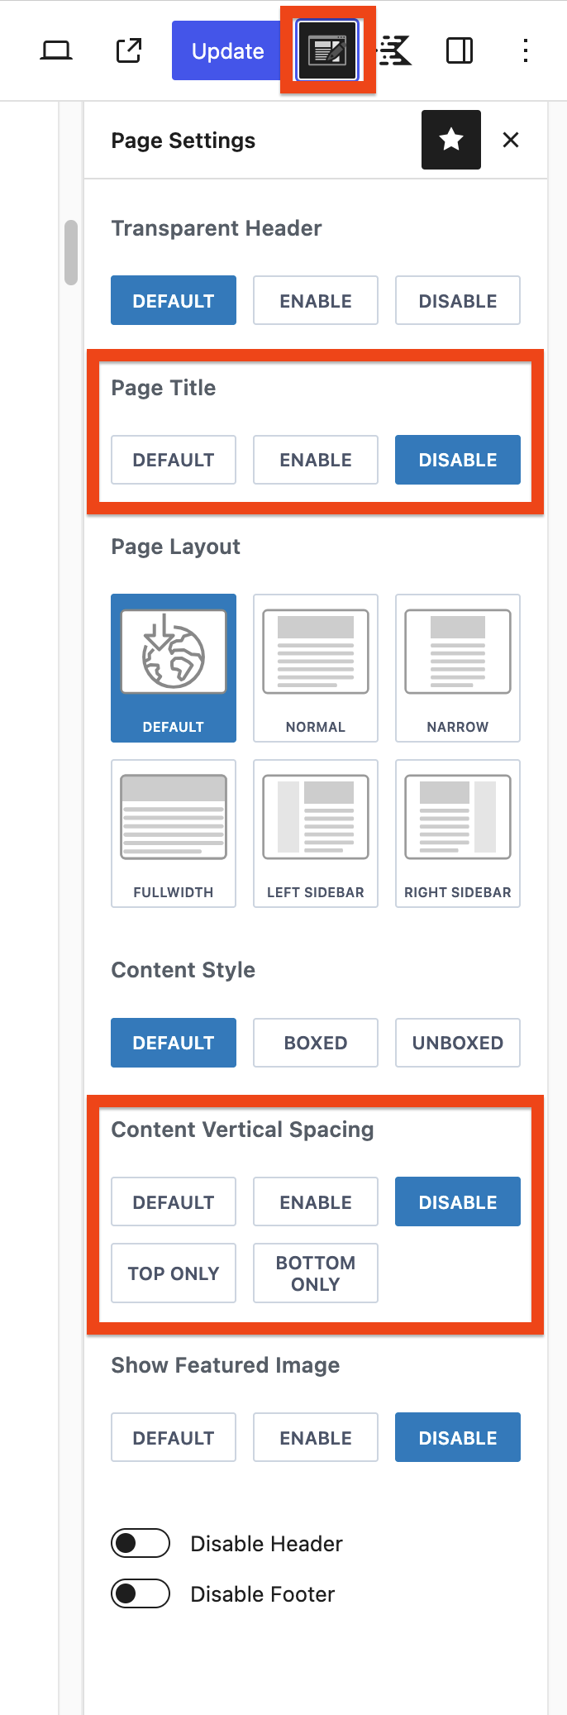The width and height of the screenshot is (567, 1715).
Task: Open the three-dot options menu
Action: click(x=526, y=50)
